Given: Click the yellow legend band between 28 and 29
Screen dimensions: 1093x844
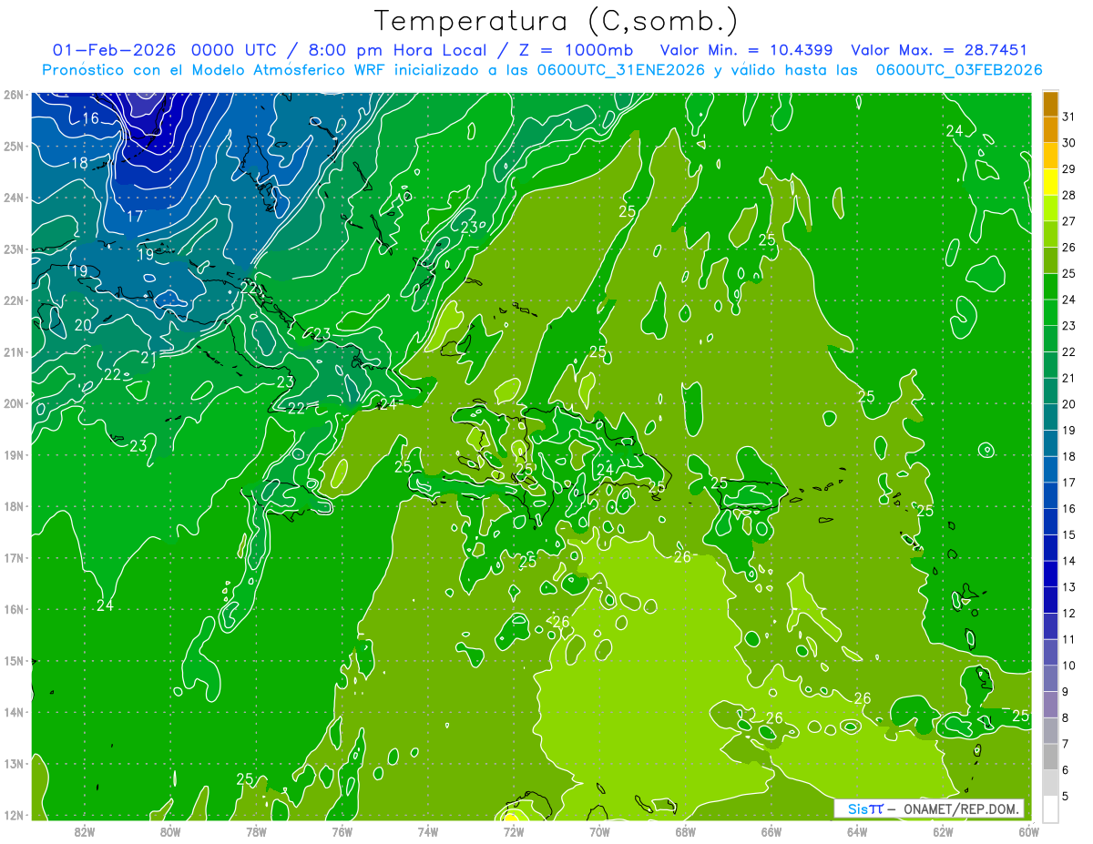Looking at the screenshot, I should [1051, 181].
